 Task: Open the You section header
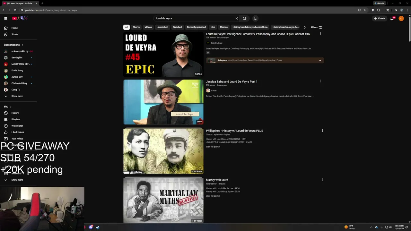(x=8, y=107)
